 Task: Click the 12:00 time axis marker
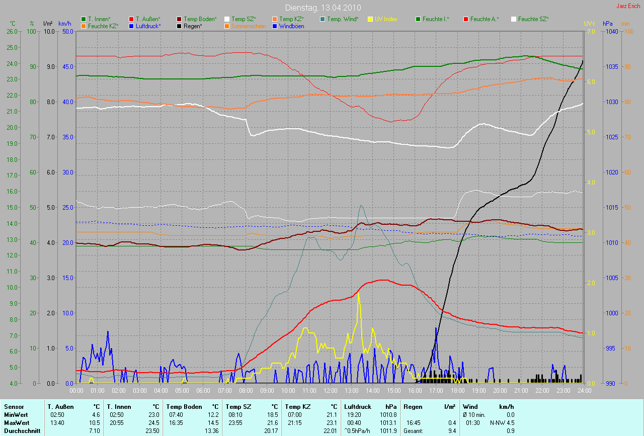330,390
